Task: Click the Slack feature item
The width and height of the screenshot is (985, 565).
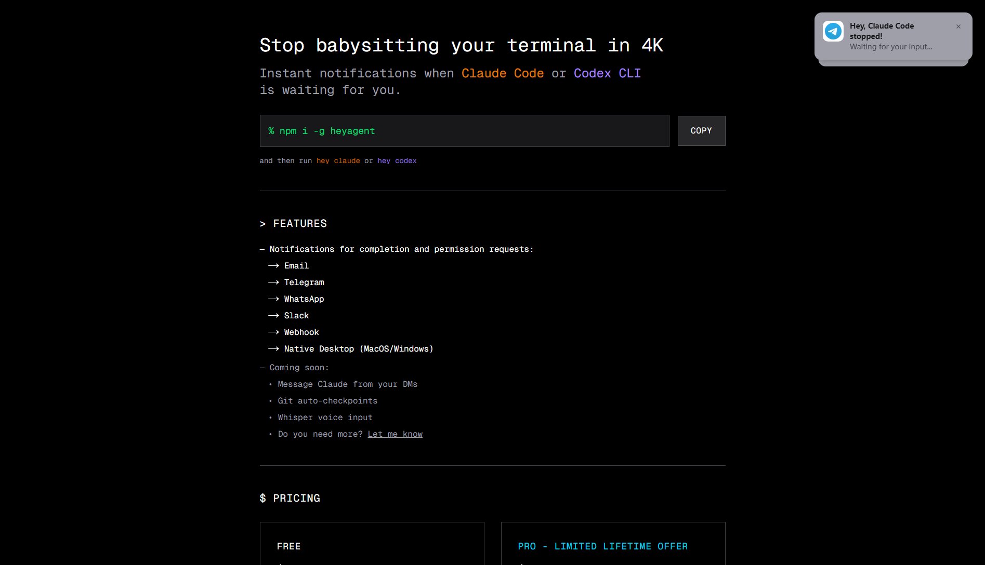Action: pyautogui.click(x=296, y=316)
